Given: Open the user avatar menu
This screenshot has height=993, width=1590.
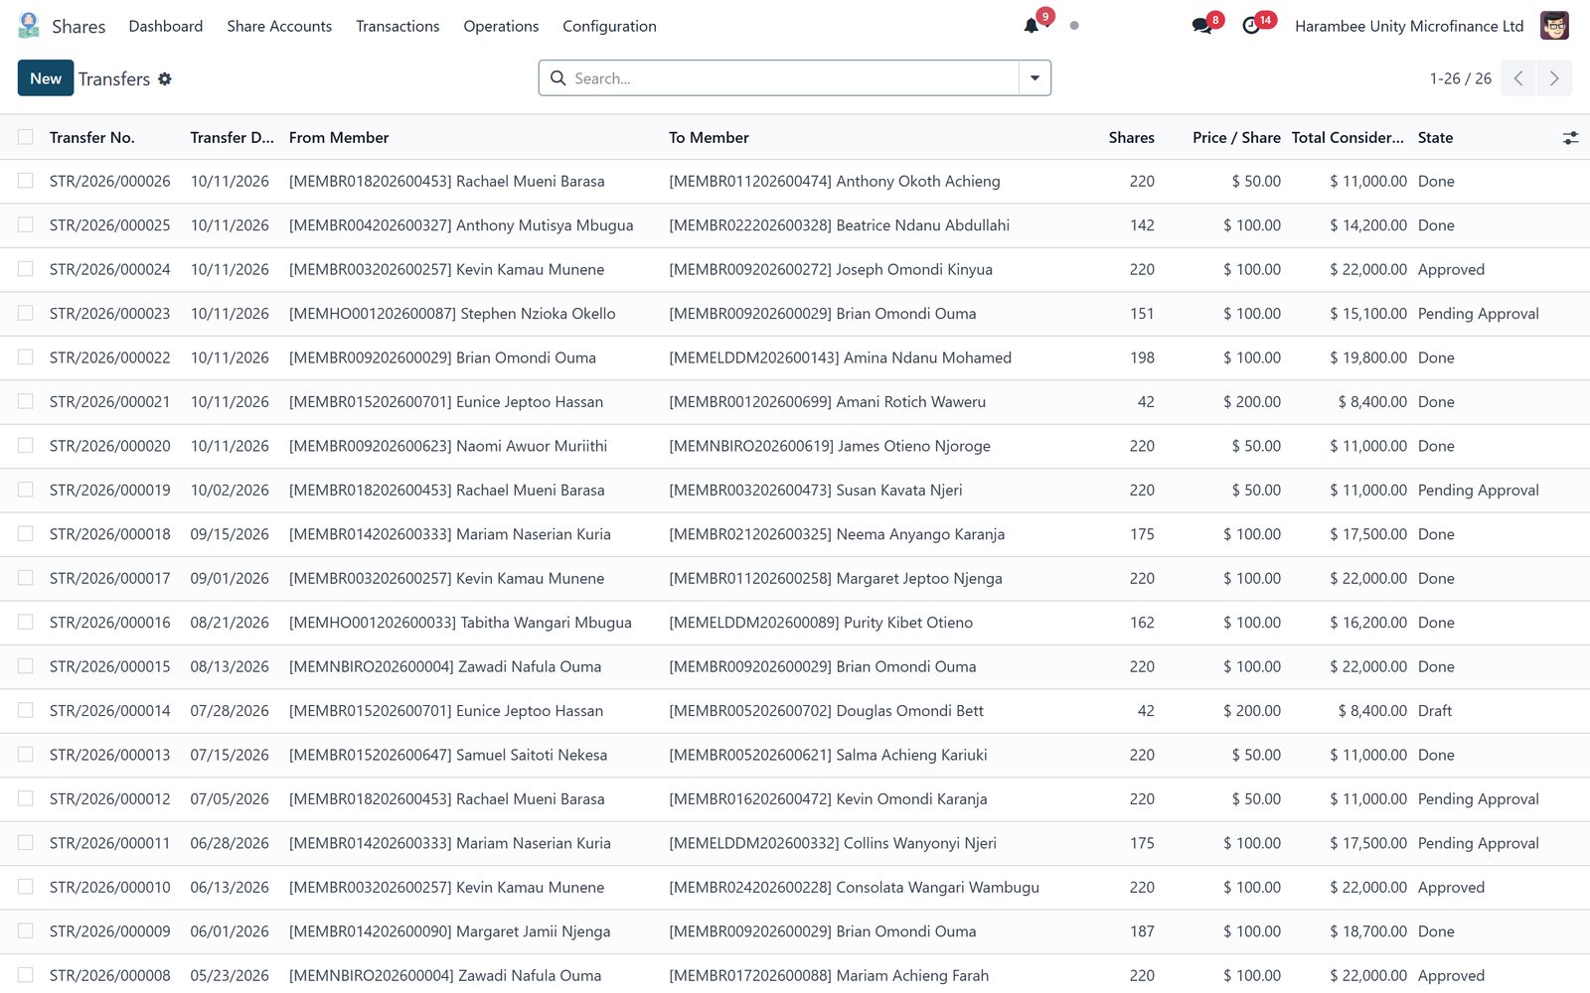Looking at the screenshot, I should click(1554, 26).
